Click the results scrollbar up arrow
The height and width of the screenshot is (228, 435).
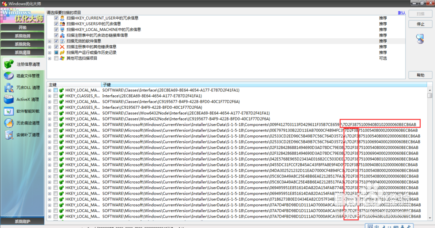point(430,90)
